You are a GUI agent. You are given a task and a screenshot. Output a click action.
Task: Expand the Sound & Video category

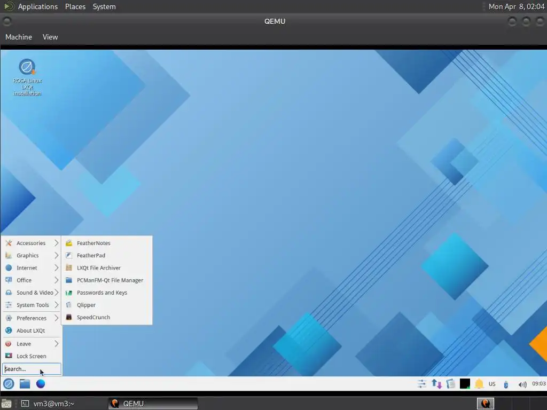point(32,293)
